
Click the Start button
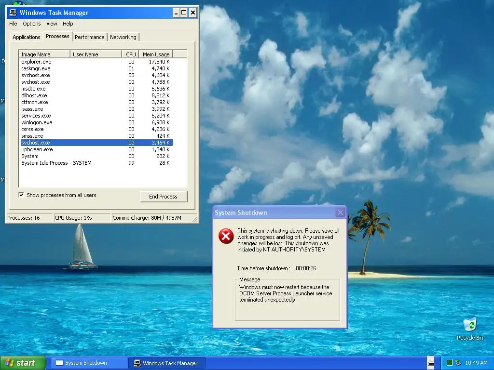[23, 363]
